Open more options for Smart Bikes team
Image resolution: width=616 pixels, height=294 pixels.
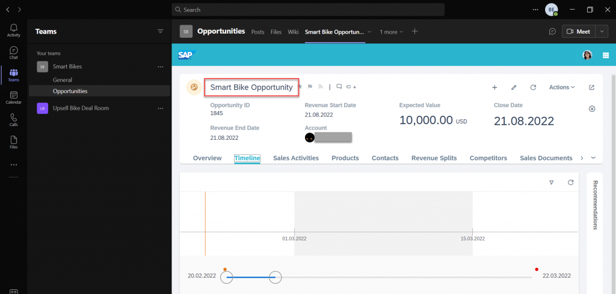[160, 67]
